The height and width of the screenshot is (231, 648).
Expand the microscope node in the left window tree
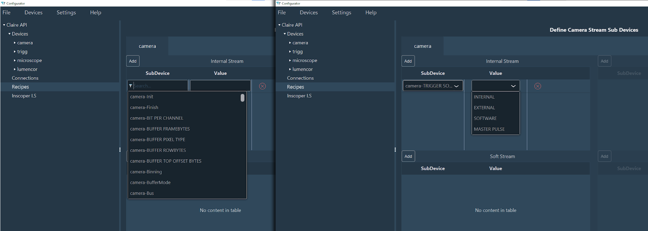pyautogui.click(x=15, y=60)
